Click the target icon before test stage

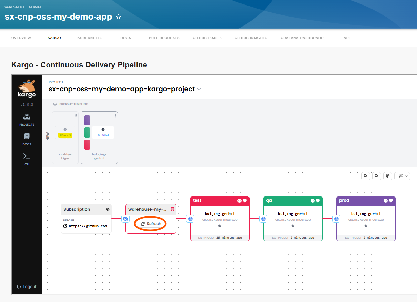point(190,219)
